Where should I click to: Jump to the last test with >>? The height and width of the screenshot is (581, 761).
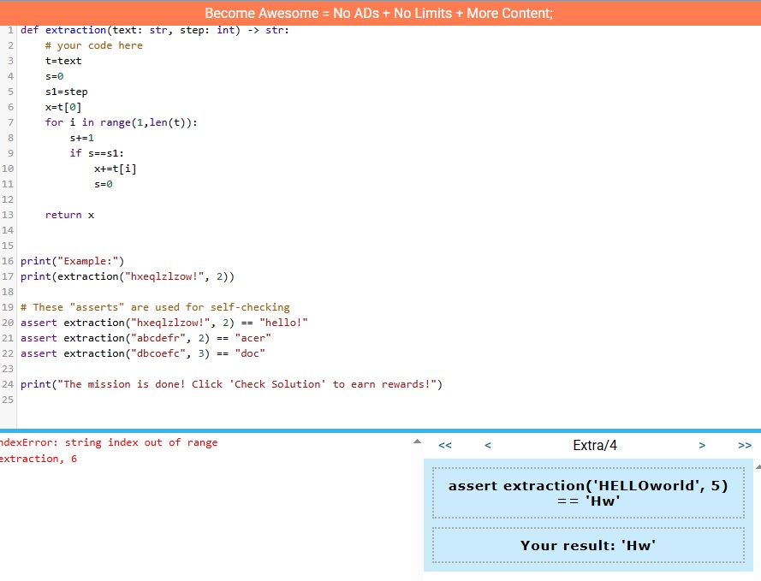pyautogui.click(x=745, y=446)
